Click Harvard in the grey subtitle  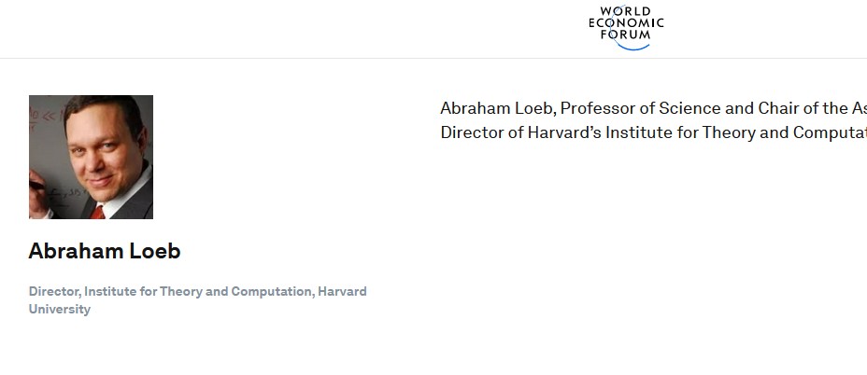(x=342, y=291)
